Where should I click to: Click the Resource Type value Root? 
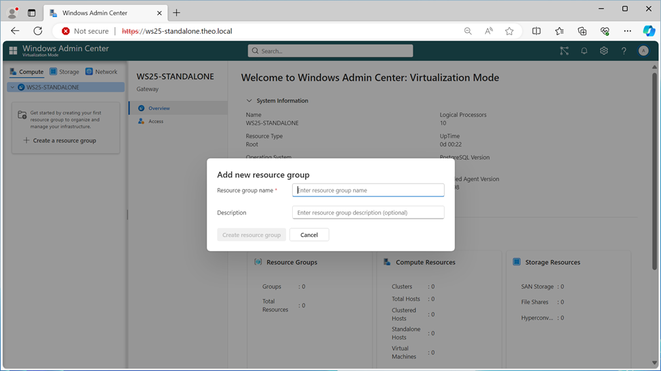click(252, 144)
